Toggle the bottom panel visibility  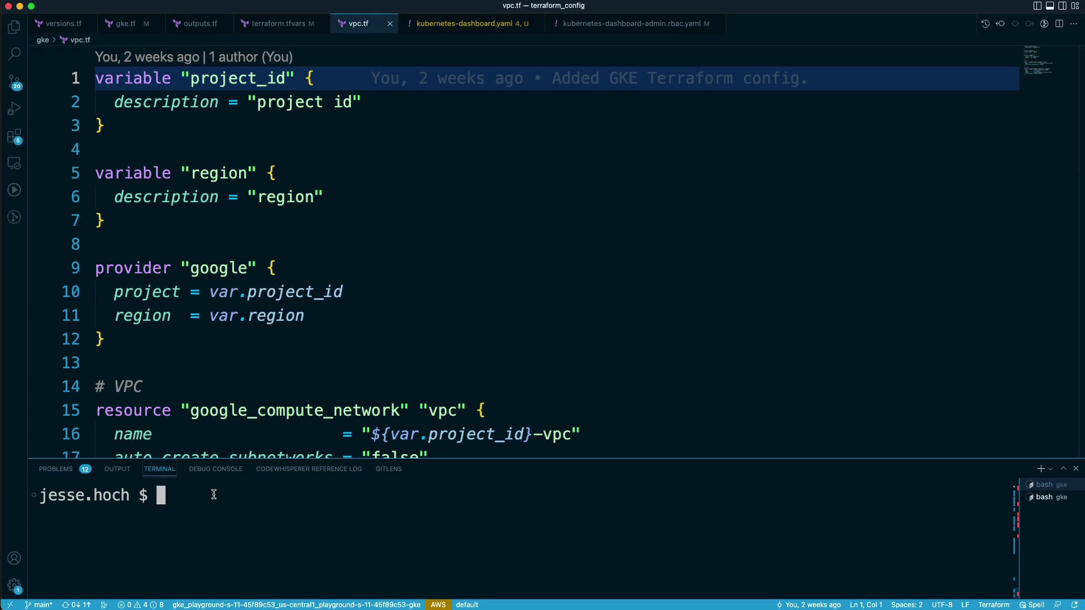point(1050,6)
